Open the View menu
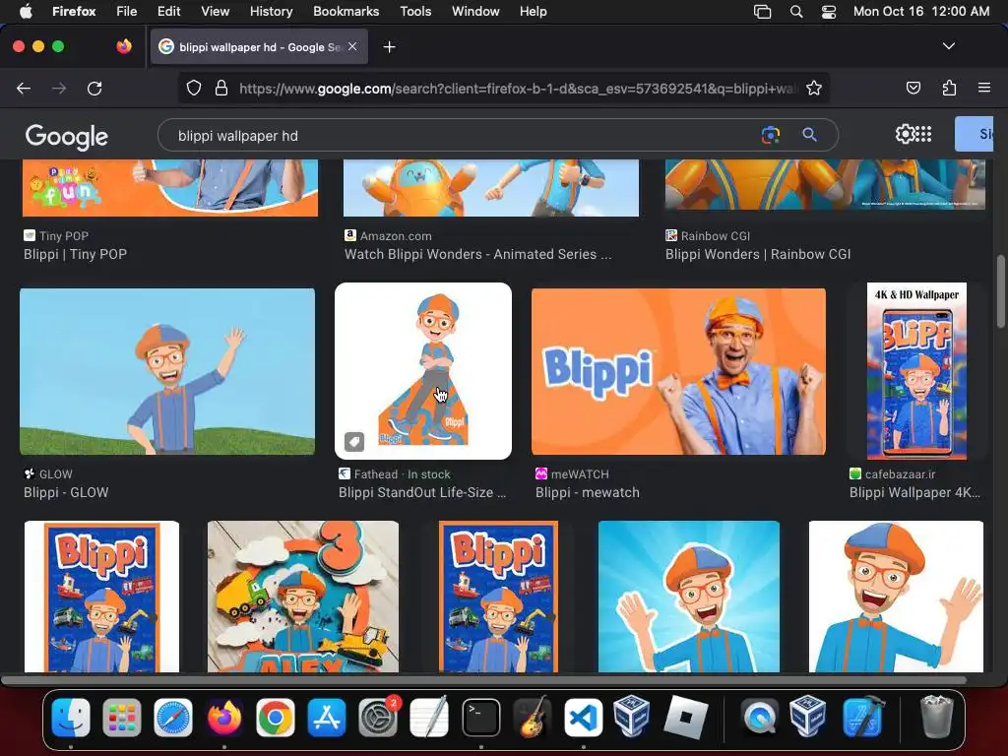The width and height of the screenshot is (1008, 756). click(215, 11)
